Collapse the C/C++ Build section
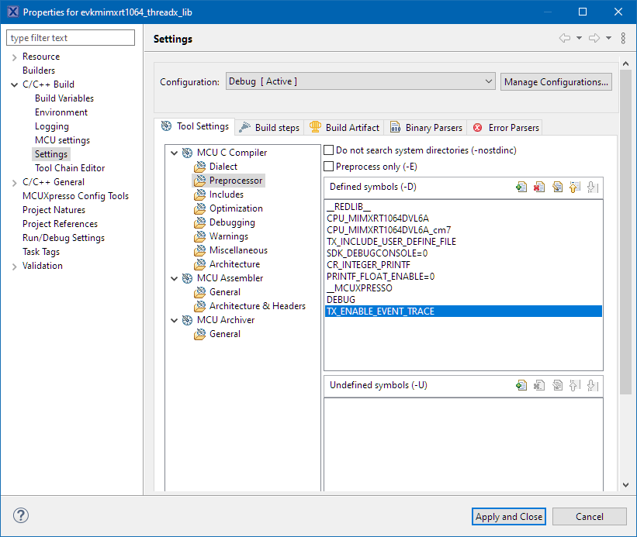 pos(14,84)
